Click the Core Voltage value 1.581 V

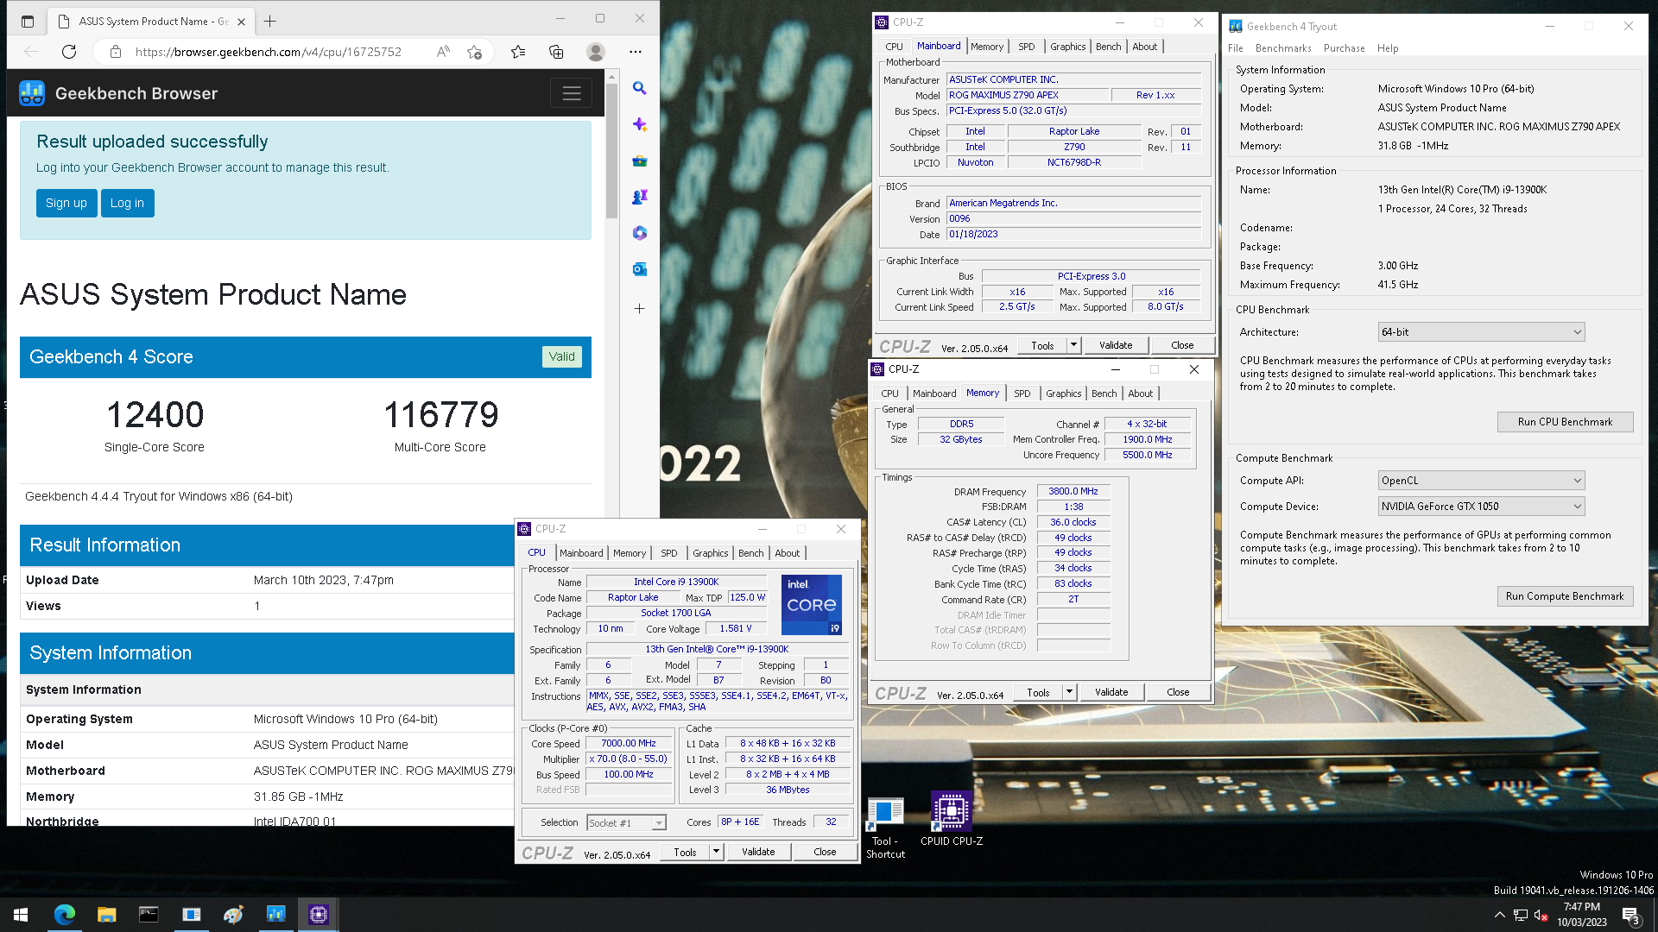[x=736, y=629]
